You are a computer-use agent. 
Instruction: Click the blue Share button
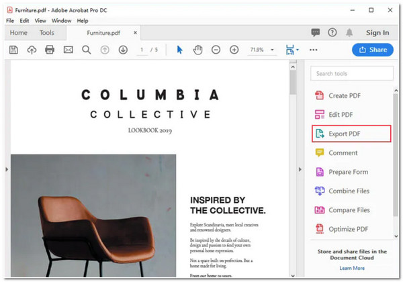tap(373, 50)
